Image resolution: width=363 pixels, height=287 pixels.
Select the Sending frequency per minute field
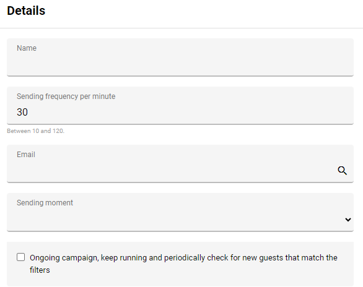click(180, 106)
